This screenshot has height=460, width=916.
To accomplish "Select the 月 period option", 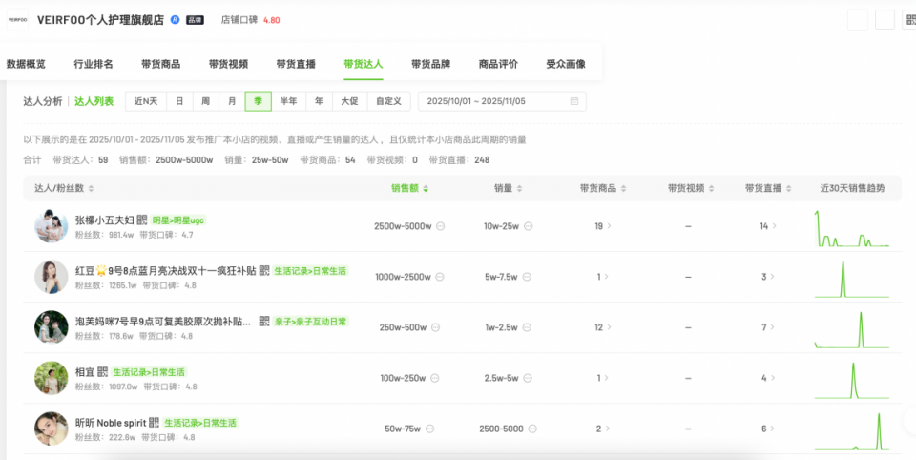I will click(232, 101).
